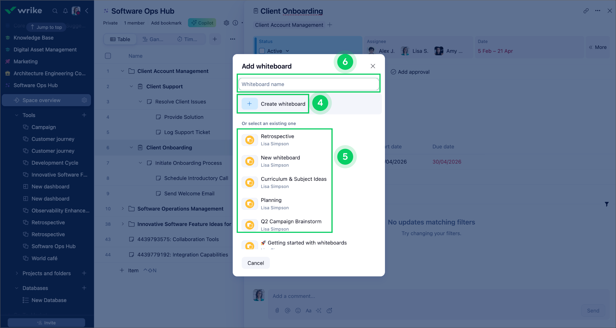Screen dimensions: 616x328
Task: Click the Planning whiteboard icon
Action: coord(250,204)
